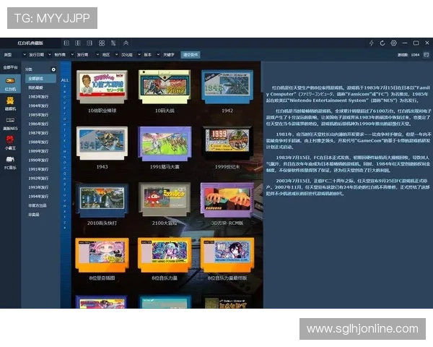Select the 10码大战 game cartridge
Image resolution: width=433 pixels, height=347 pixels.
165,87
